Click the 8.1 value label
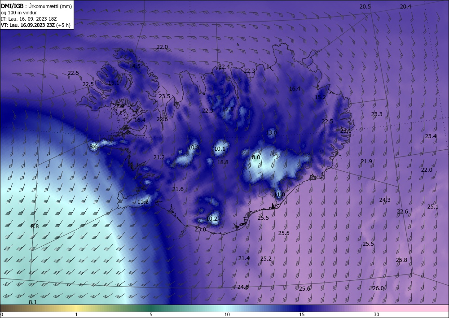 (33, 302)
